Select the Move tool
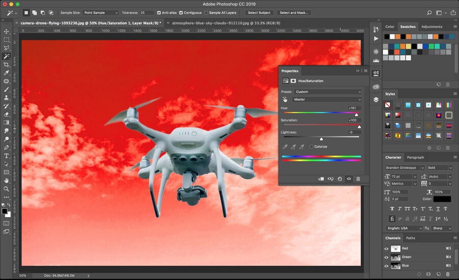This screenshot has width=459, height=280. coord(7,31)
